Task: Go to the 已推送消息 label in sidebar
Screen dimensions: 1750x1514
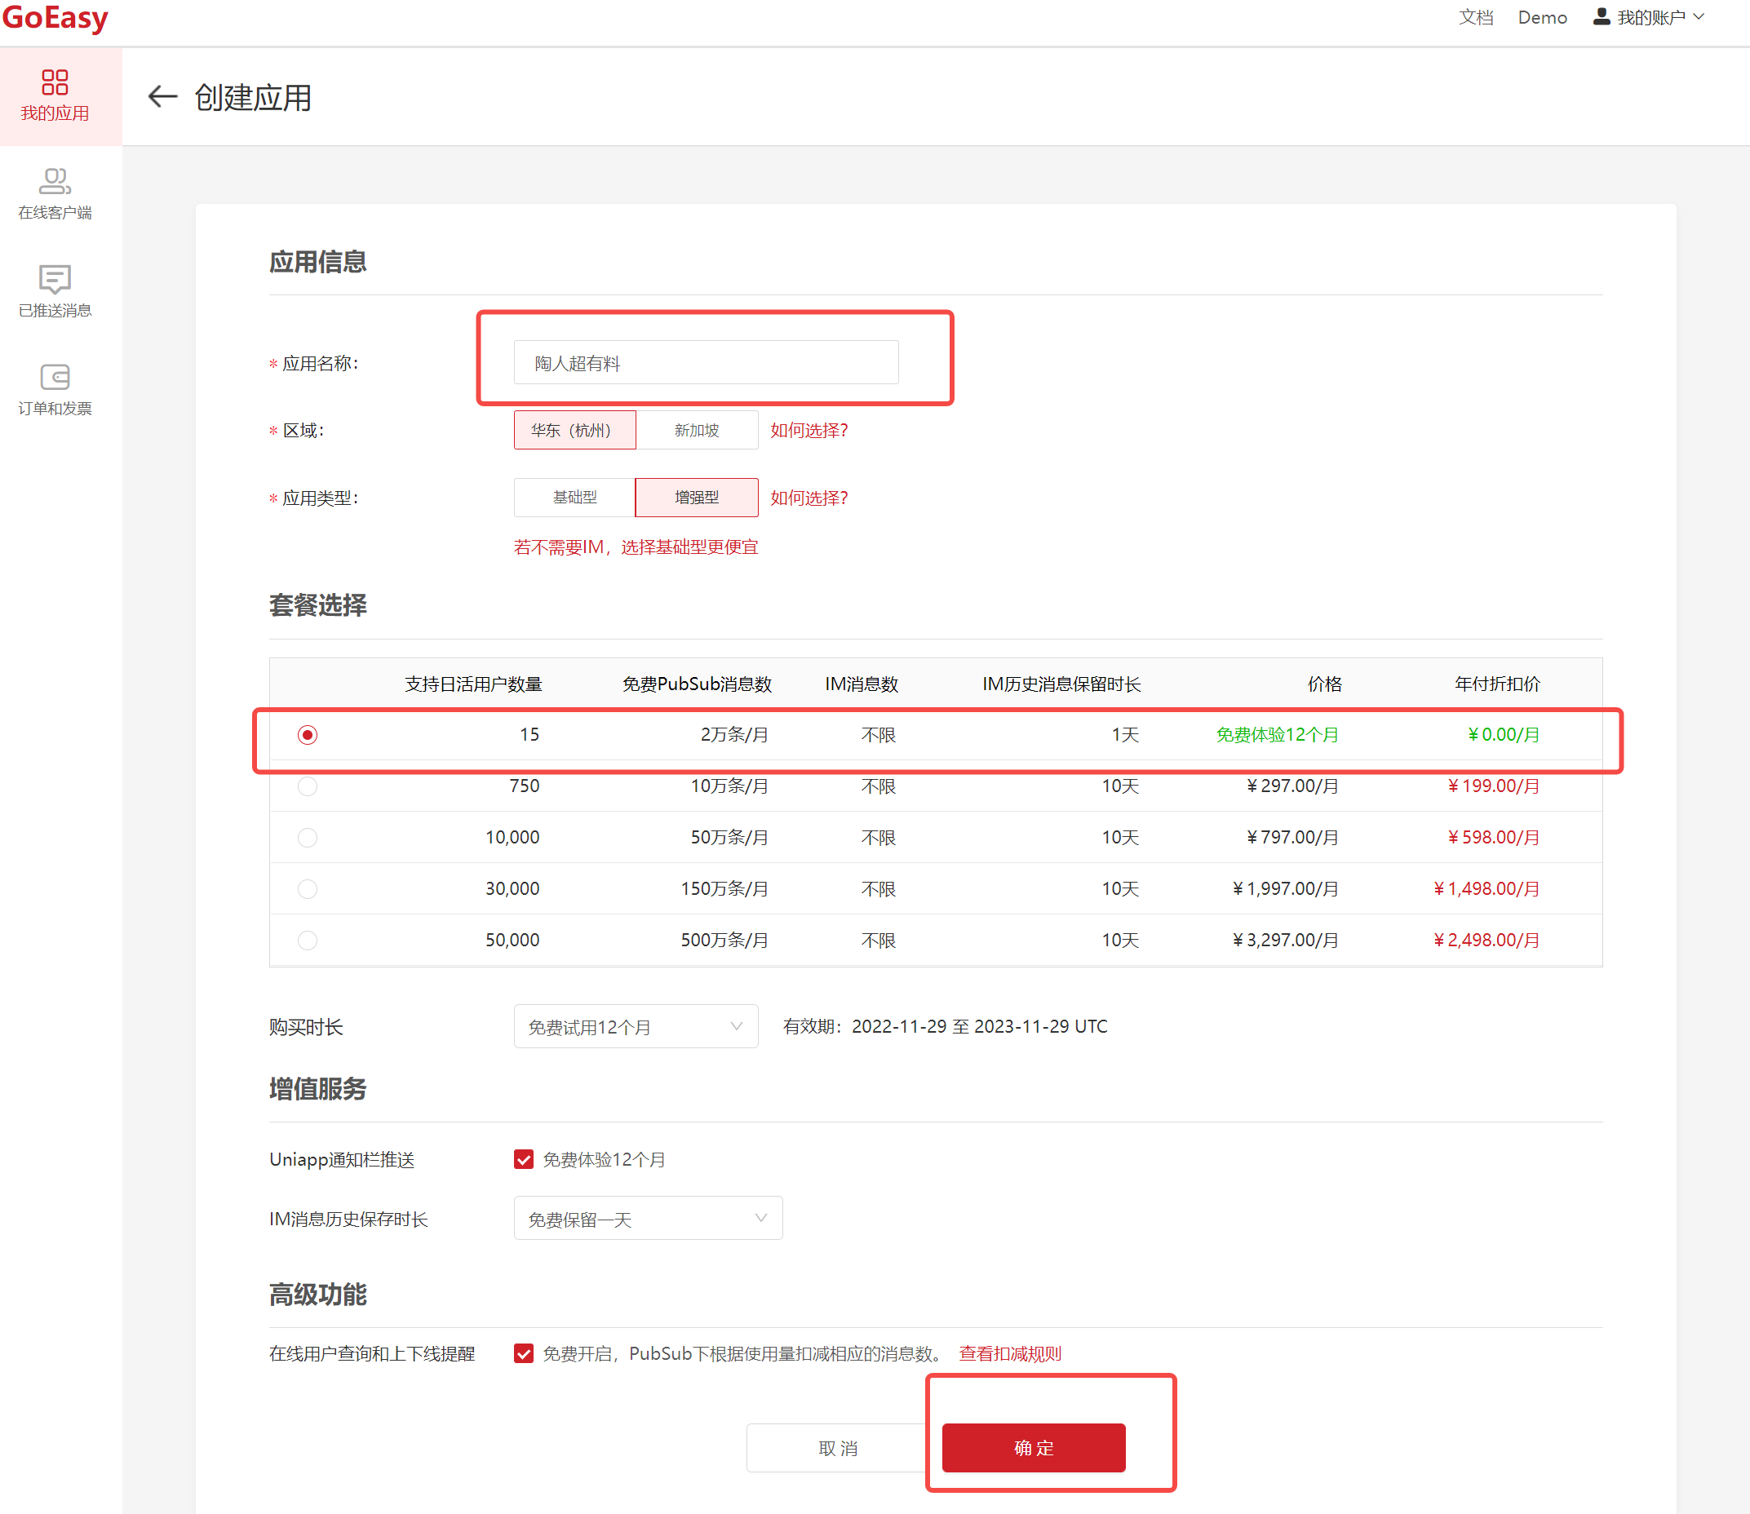Action: tap(55, 310)
